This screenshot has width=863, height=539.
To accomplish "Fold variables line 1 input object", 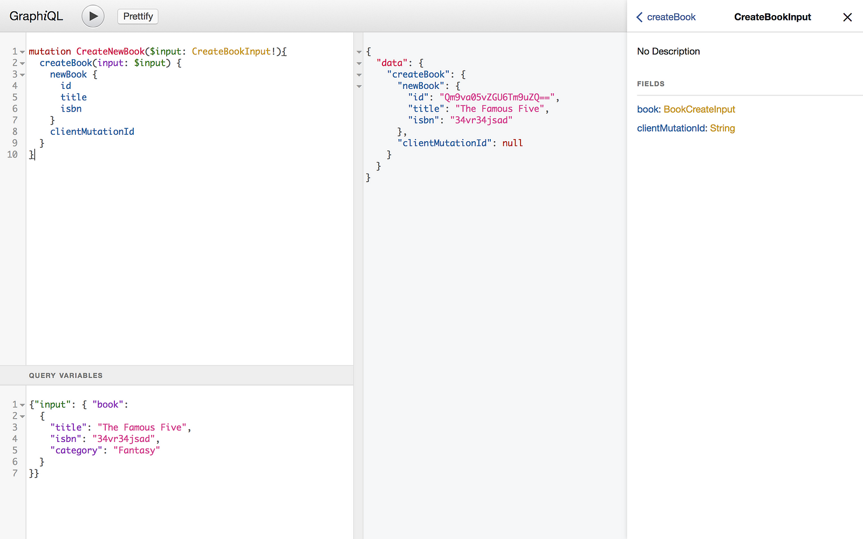I will click(23, 405).
